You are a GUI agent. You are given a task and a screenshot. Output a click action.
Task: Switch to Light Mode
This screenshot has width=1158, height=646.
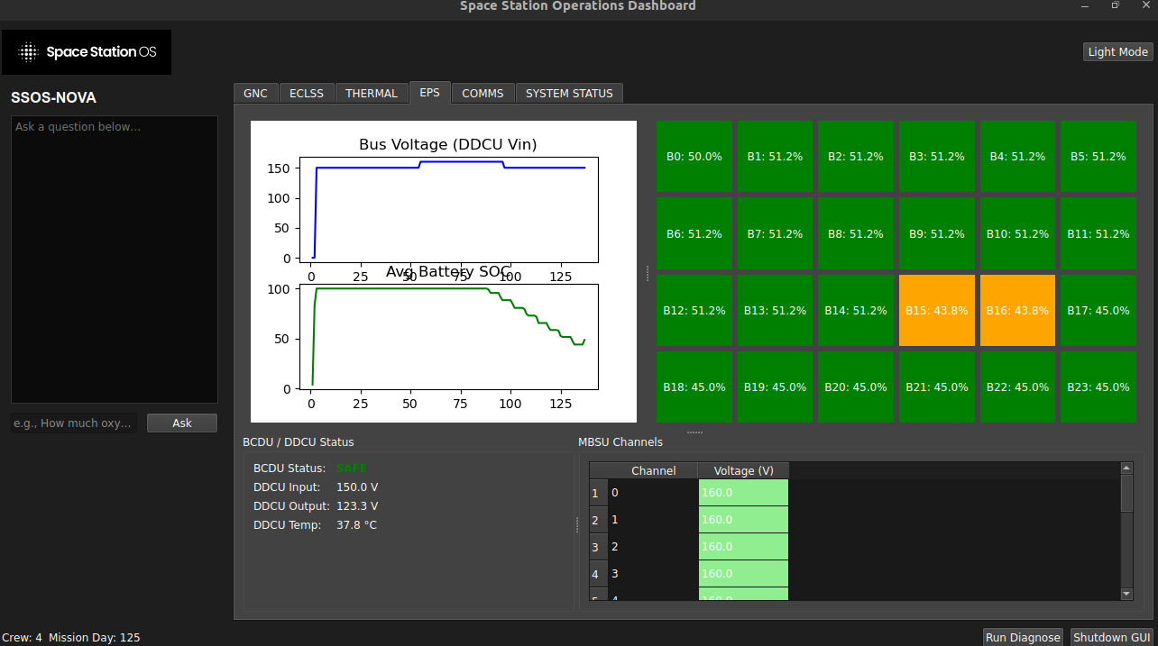[x=1117, y=51]
